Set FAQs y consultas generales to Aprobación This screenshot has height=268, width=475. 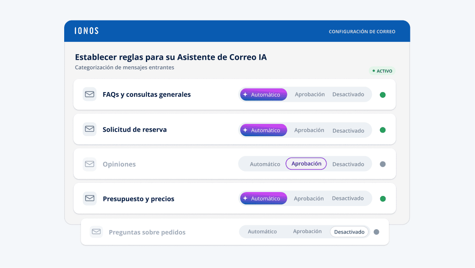(310, 94)
